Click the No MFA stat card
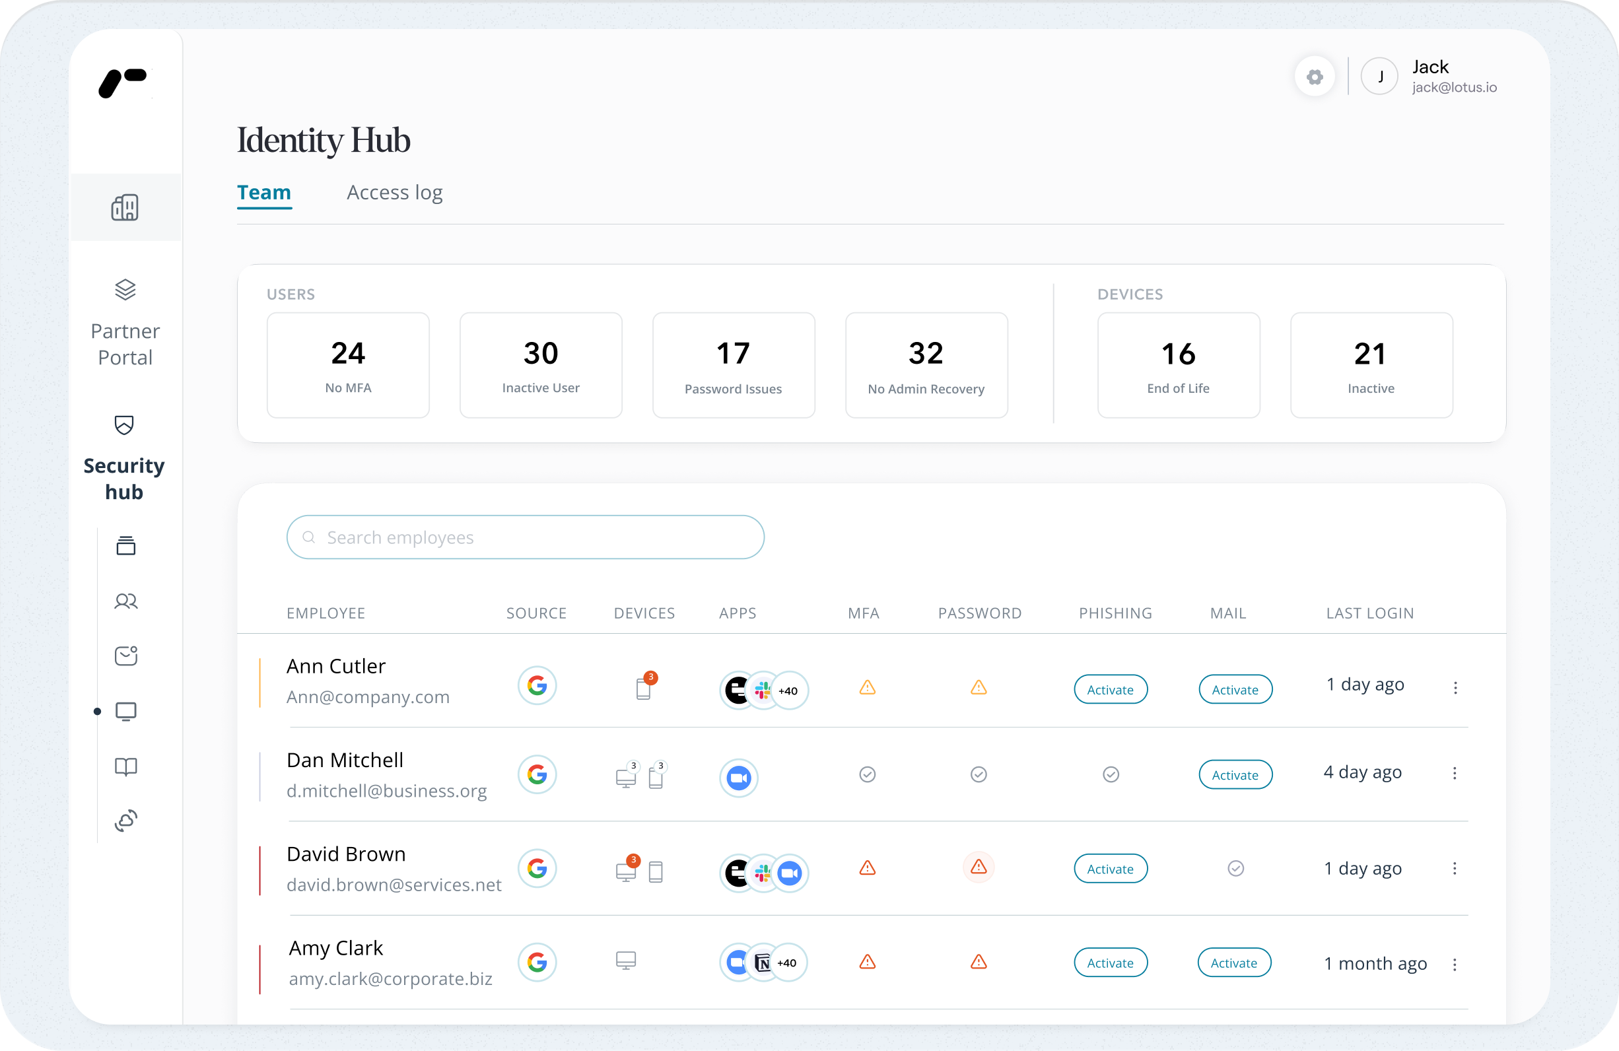Screen dimensions: 1619x1051 click(x=348, y=365)
